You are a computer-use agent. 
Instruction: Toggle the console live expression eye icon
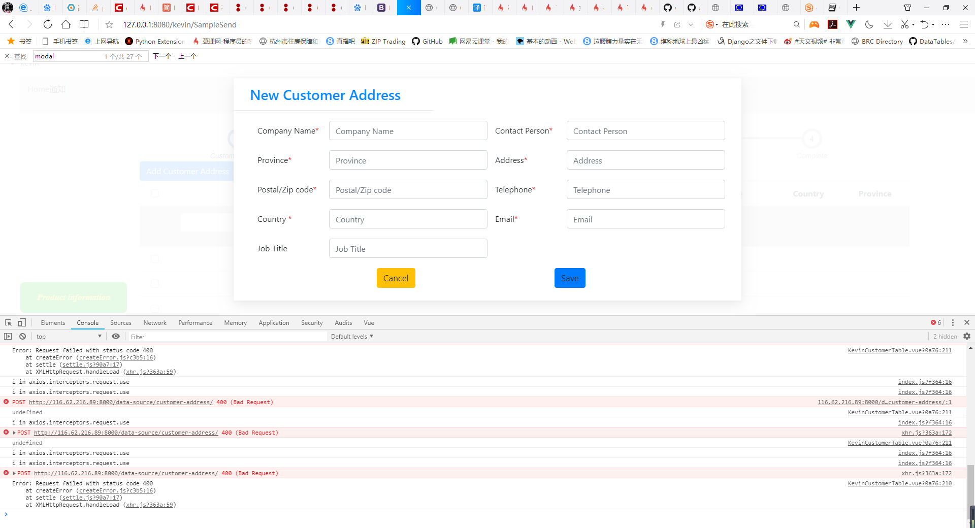tap(116, 336)
